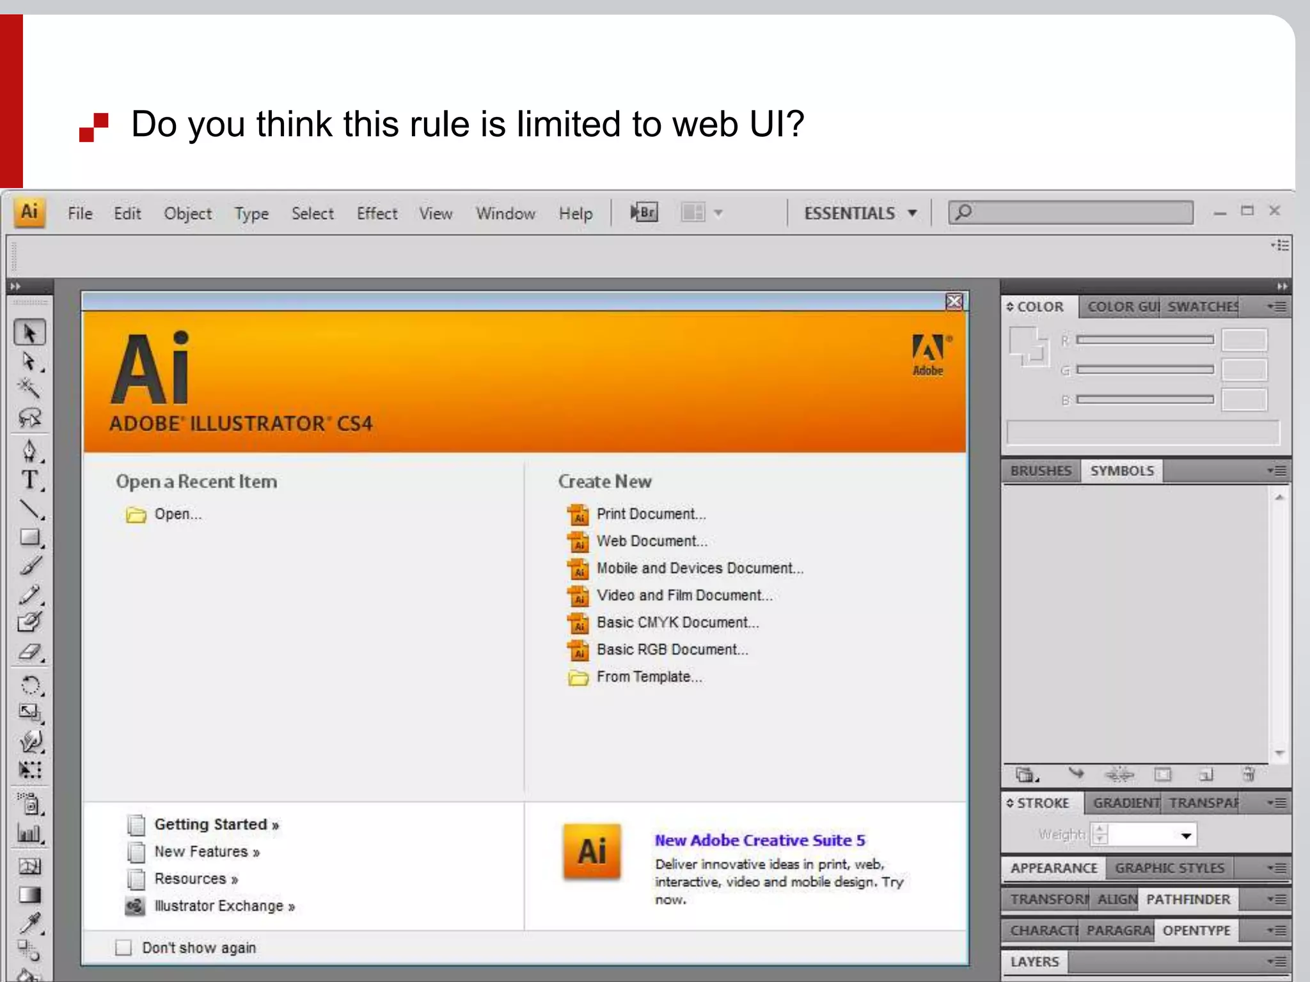Click the Print Document... link
Image resolution: width=1310 pixels, height=982 pixels.
651,514
